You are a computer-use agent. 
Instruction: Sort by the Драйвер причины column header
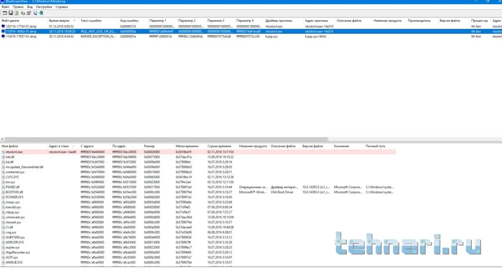pos(283,21)
